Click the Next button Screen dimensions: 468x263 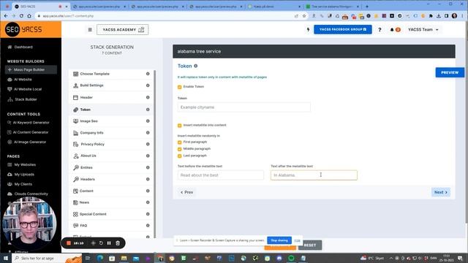point(440,192)
